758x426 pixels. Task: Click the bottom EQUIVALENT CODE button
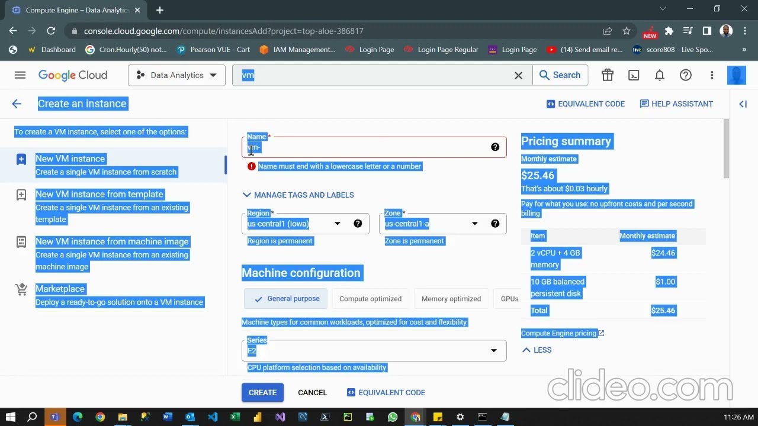coord(386,392)
